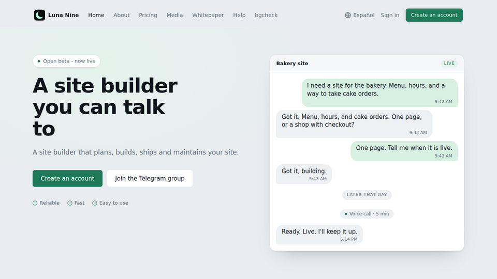Open the Pricing nav link
The height and width of the screenshot is (279, 497).
[x=148, y=15]
